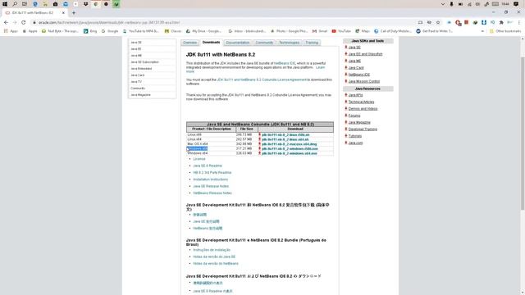Image resolution: width=525 pixels, height=295 pixels.
Task: Open Chrome's three-dot menu
Action: pos(519,22)
